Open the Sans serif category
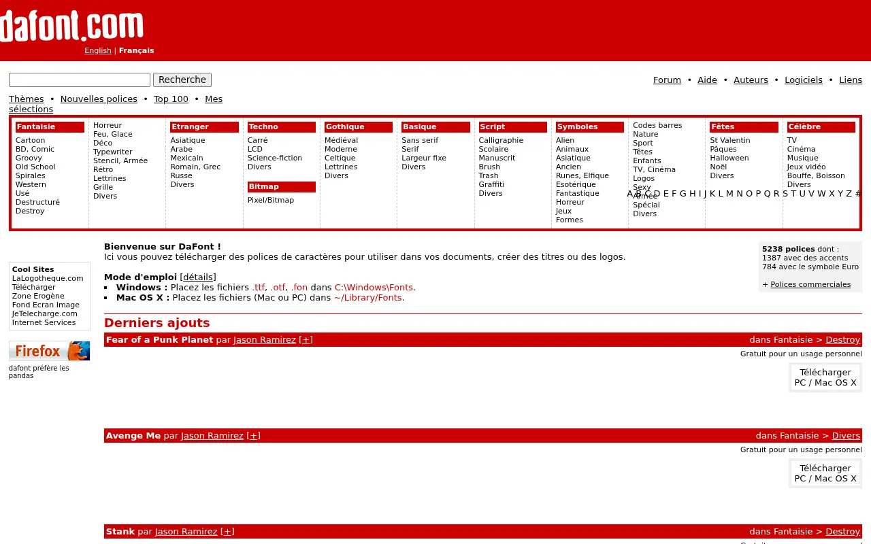Viewport: 871px width, 544px height. pos(420,140)
